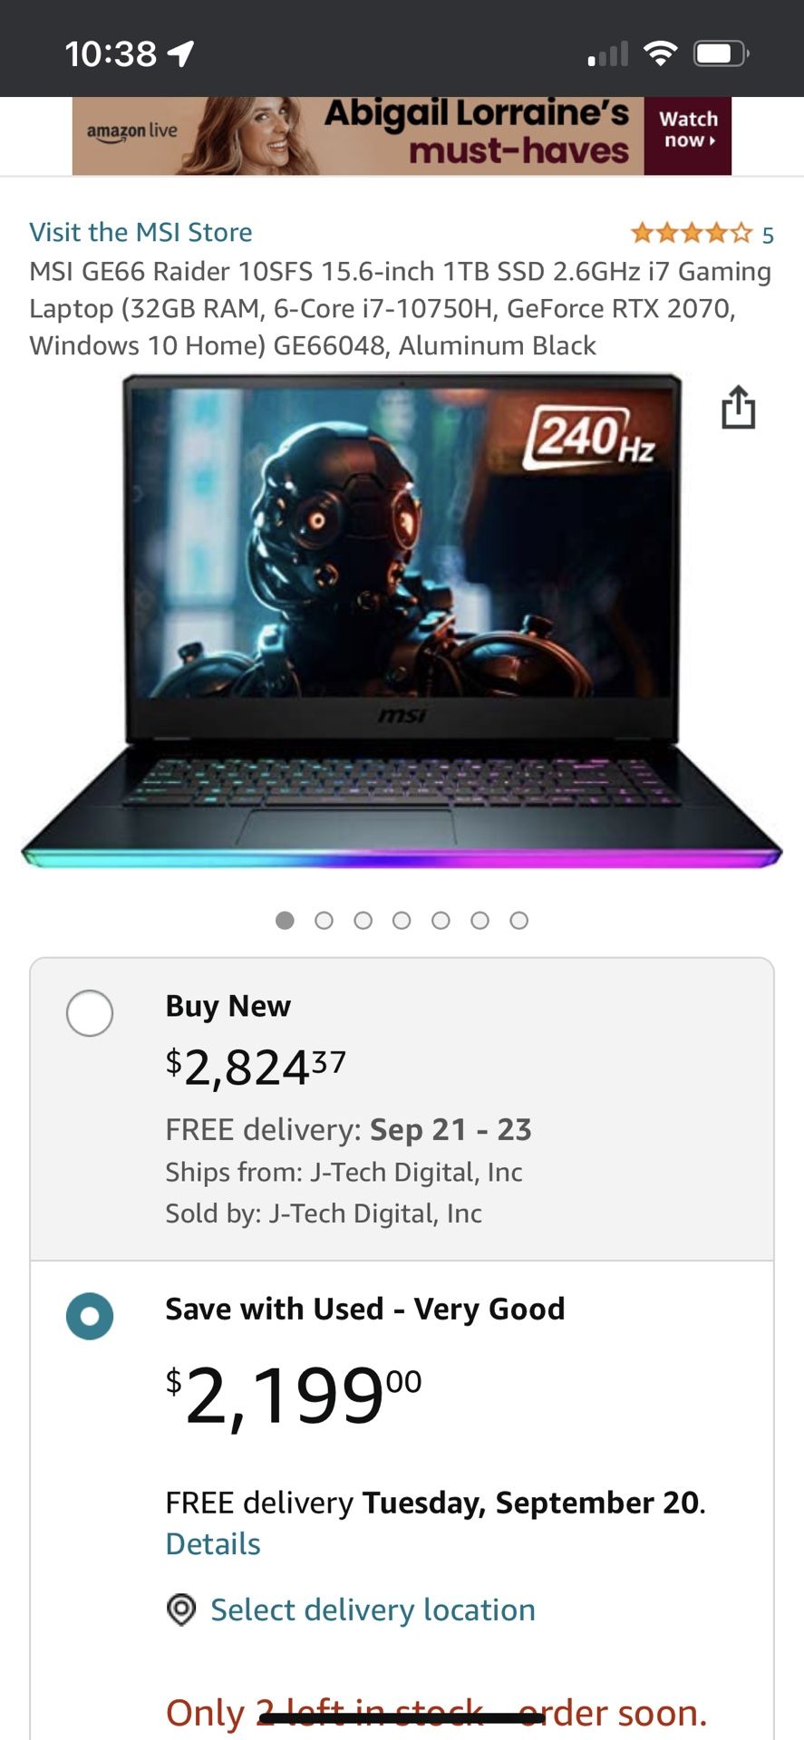This screenshot has width=804, height=1740.
Task: Tap the 5 reviews count link
Action: pos(767,234)
